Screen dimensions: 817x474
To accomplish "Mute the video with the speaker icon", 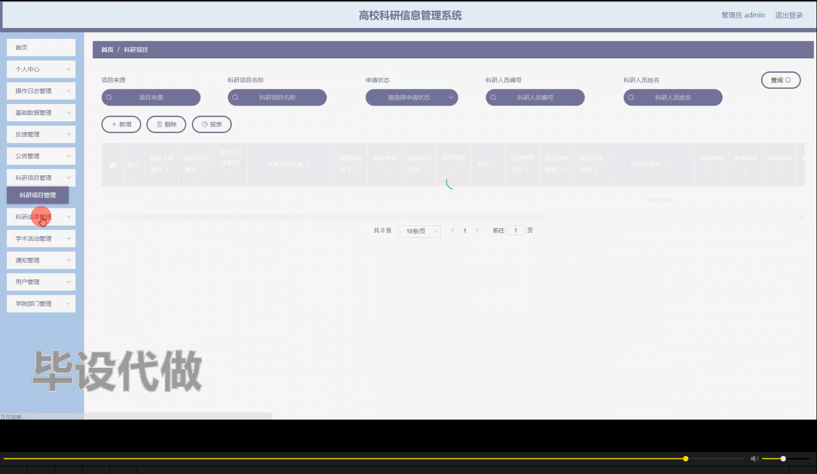I will tap(754, 458).
